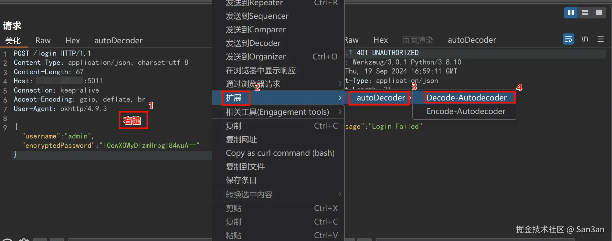612x241 pixels.
Task: Switch to request autoDecoder tab
Action: [118, 40]
